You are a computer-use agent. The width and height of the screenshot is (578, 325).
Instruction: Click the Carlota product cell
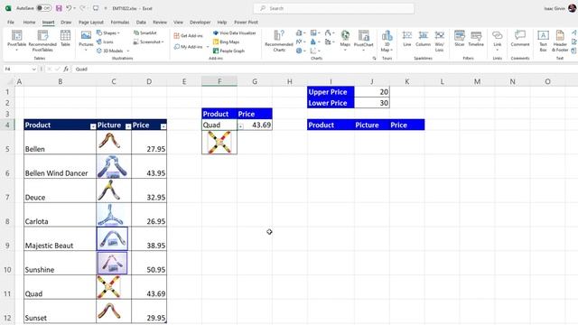(61, 215)
